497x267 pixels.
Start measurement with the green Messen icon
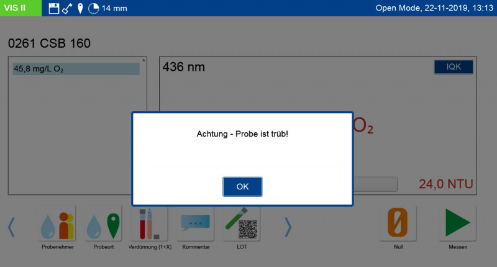[458, 223]
